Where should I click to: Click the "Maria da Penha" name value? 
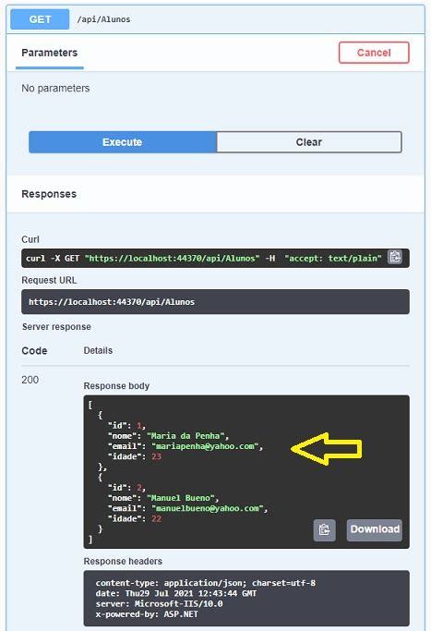(x=187, y=436)
